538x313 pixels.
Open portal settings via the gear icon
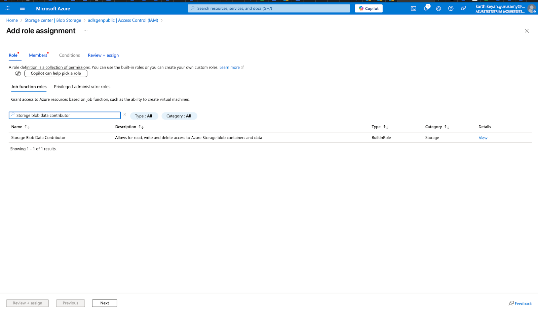coord(438,8)
